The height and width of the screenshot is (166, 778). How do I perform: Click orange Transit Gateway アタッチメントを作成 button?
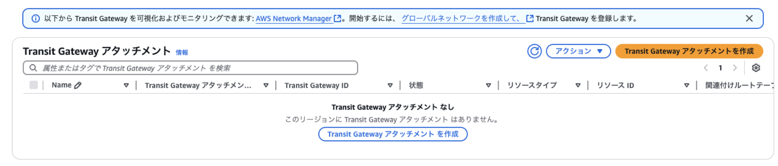tap(689, 51)
